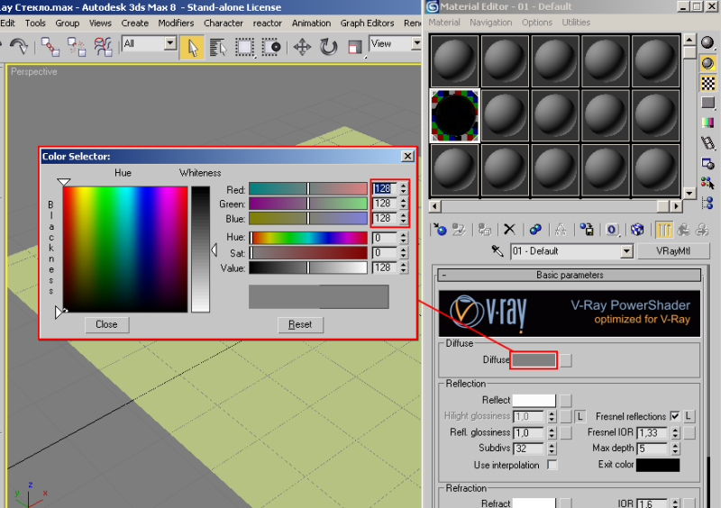The width and height of the screenshot is (721, 508).
Task: Activate the Select and Rotate tool
Action: [x=329, y=47]
